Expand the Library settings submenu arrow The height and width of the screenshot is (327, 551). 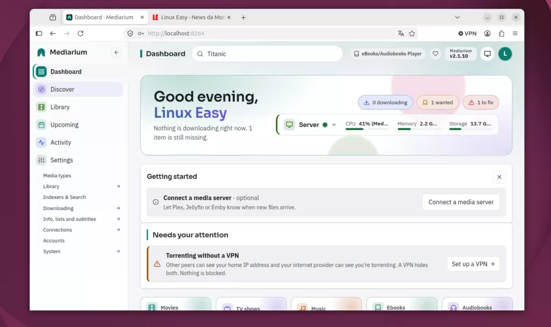118,186
